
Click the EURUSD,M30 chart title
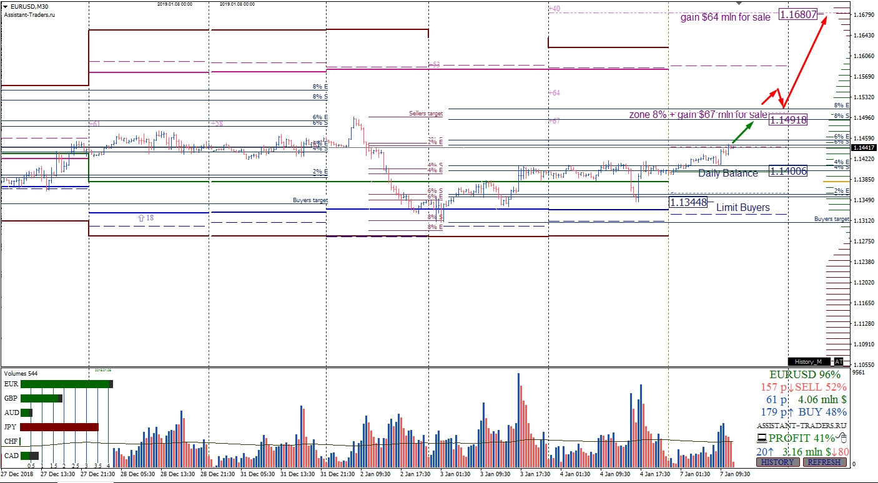pos(29,7)
